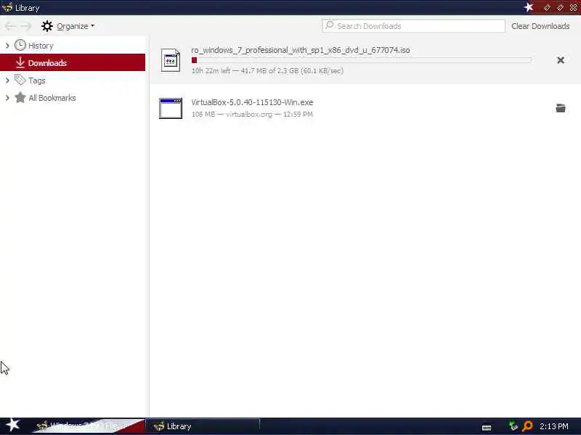Viewport: 581px width, 435px height.
Task: Click the green network tray icon
Action: pyautogui.click(x=513, y=426)
